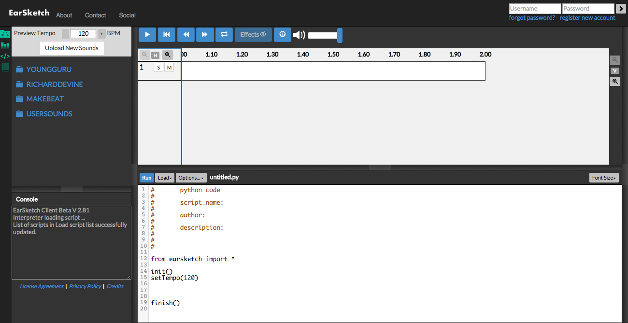Click the volume slider track
This screenshot has height=323, width=628.
click(x=323, y=35)
